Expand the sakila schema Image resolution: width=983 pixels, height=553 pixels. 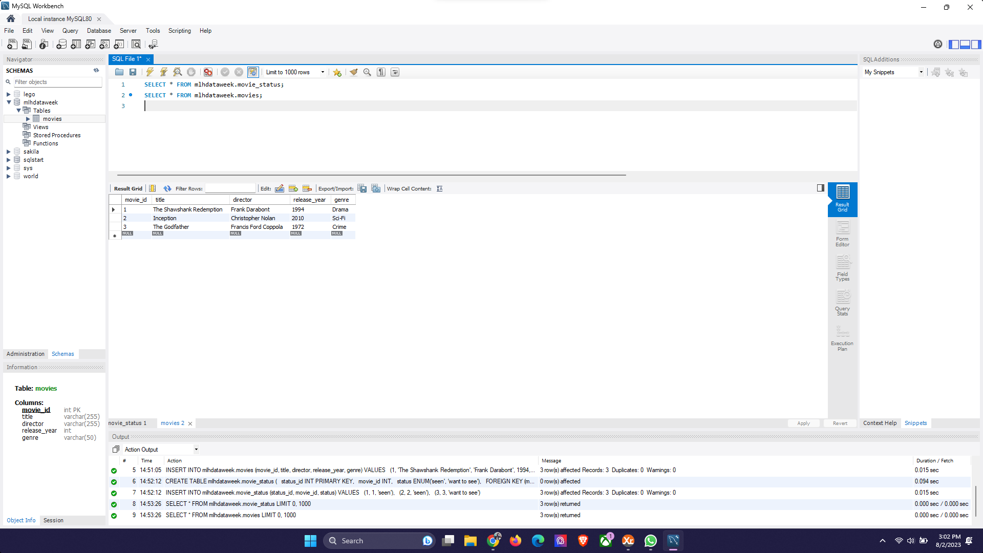tap(9, 152)
